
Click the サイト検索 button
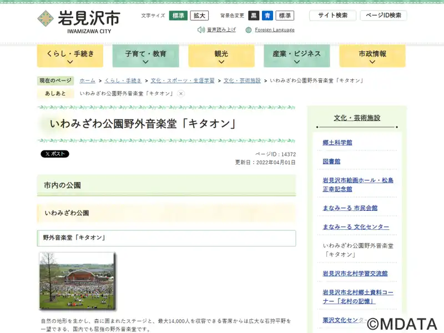click(x=332, y=16)
